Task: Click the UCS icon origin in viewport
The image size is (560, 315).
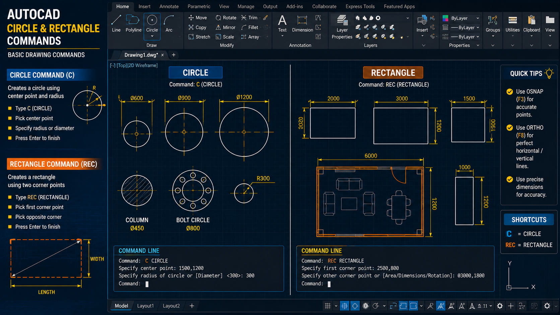Action: pyautogui.click(x=509, y=288)
